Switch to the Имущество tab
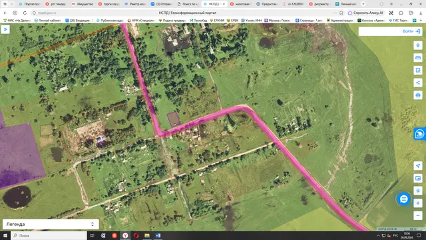Image resolution: width=426 pixels, height=240 pixels. pyautogui.click(x=83, y=4)
